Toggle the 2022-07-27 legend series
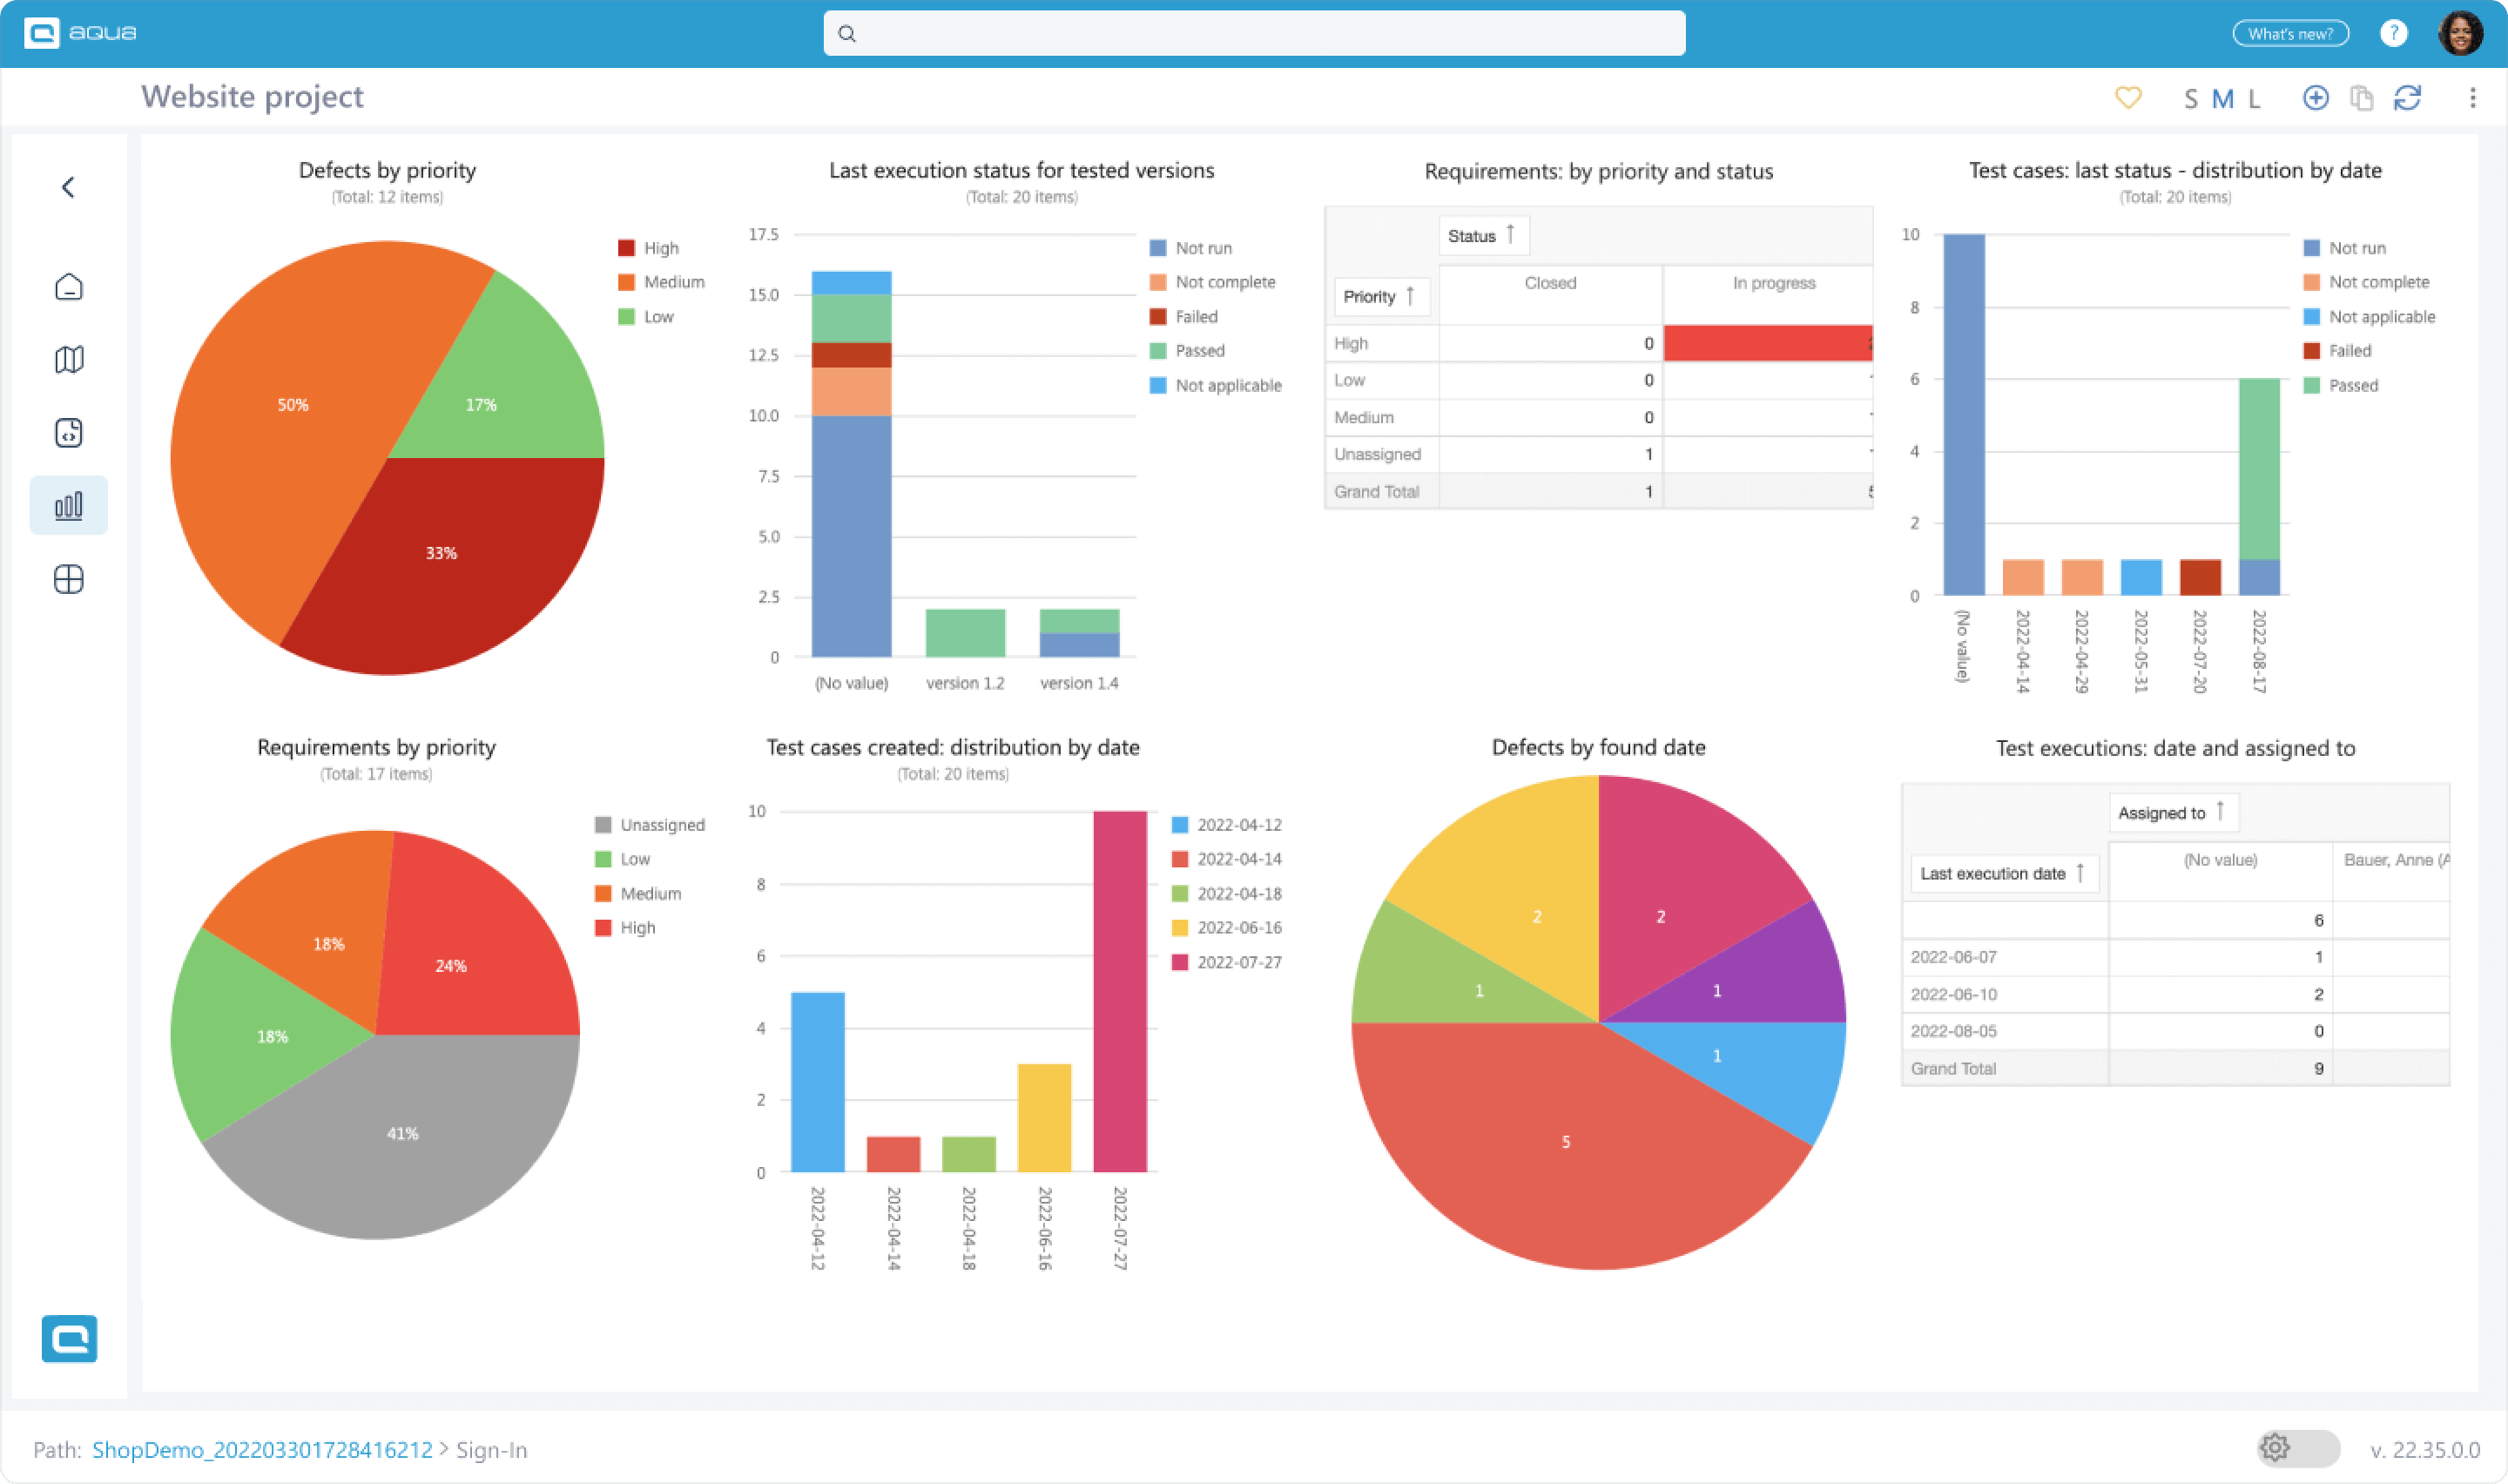The width and height of the screenshot is (2508, 1484). pyautogui.click(x=1237, y=962)
